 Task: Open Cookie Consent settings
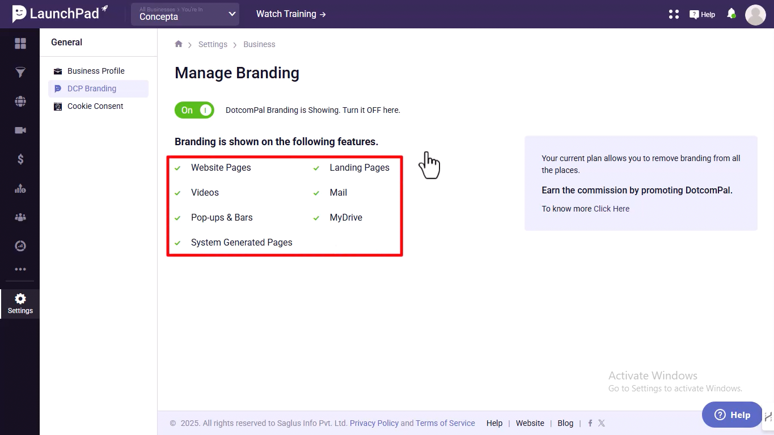95,106
